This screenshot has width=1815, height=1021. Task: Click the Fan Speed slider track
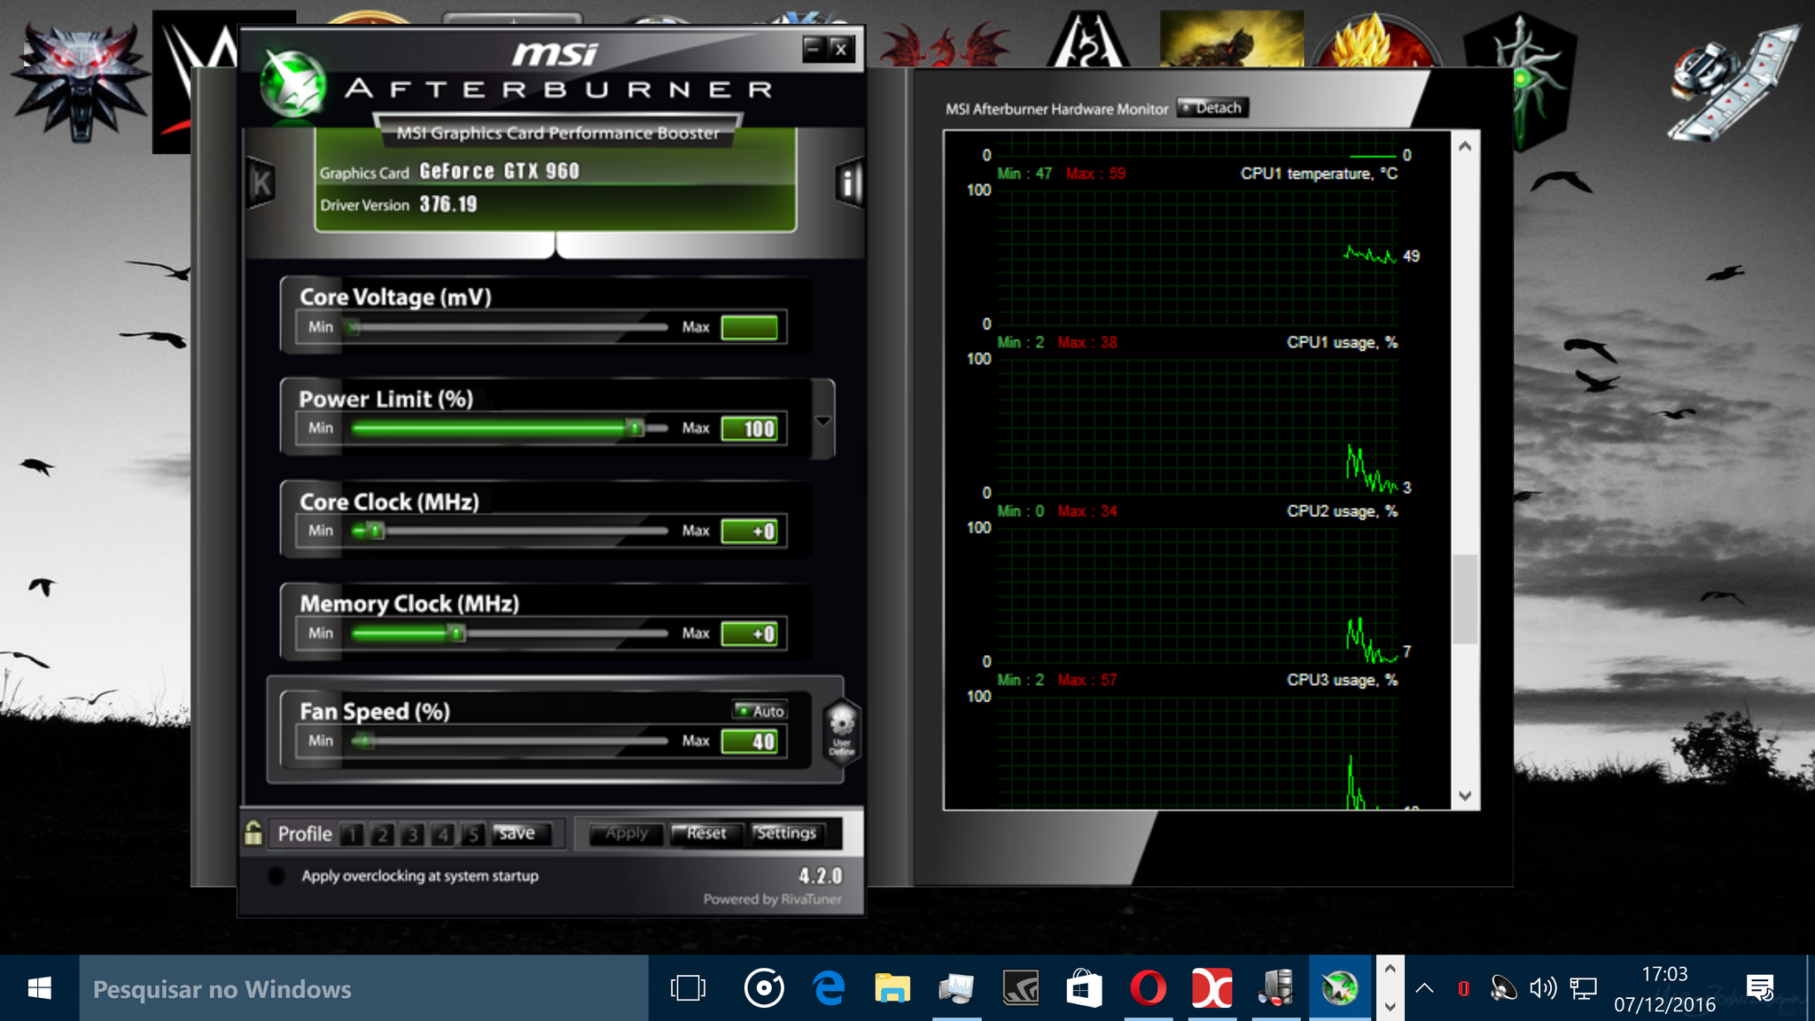click(510, 741)
